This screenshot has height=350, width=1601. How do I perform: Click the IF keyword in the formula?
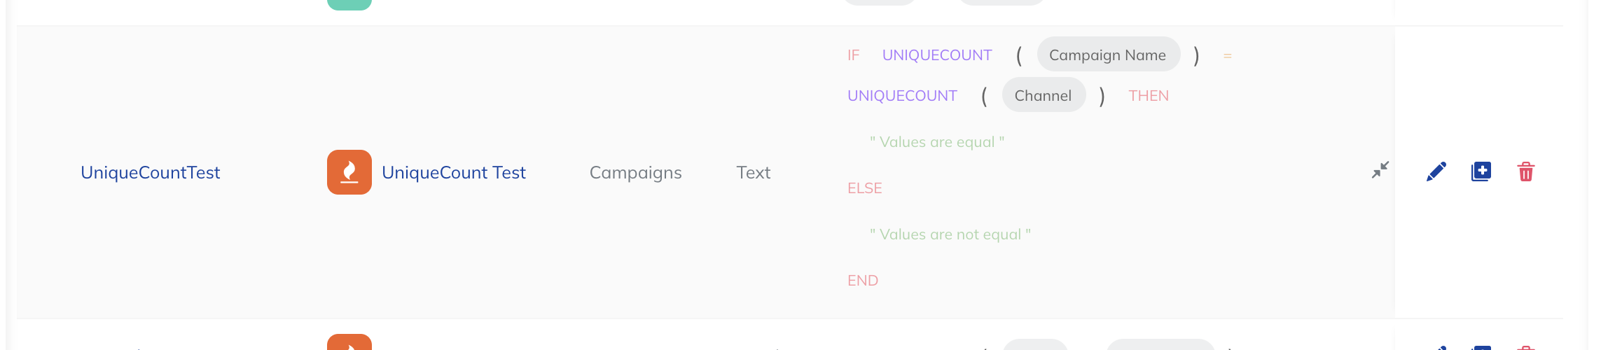(853, 55)
